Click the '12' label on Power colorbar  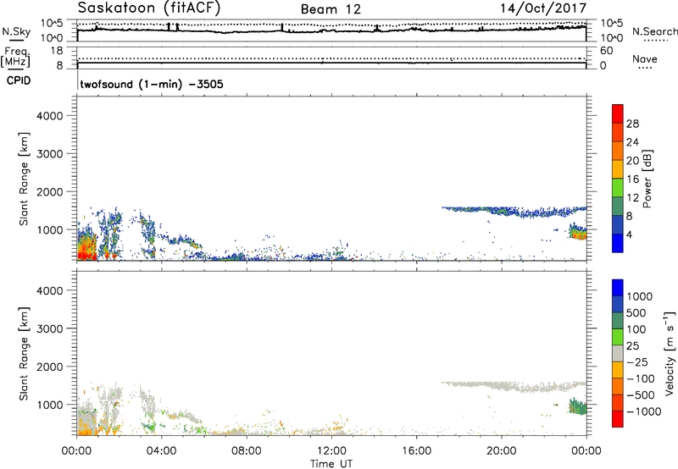click(x=632, y=198)
